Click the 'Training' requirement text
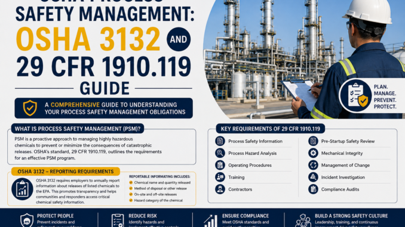Image resolution: width=405 pixels, height=227 pixels. point(237,178)
